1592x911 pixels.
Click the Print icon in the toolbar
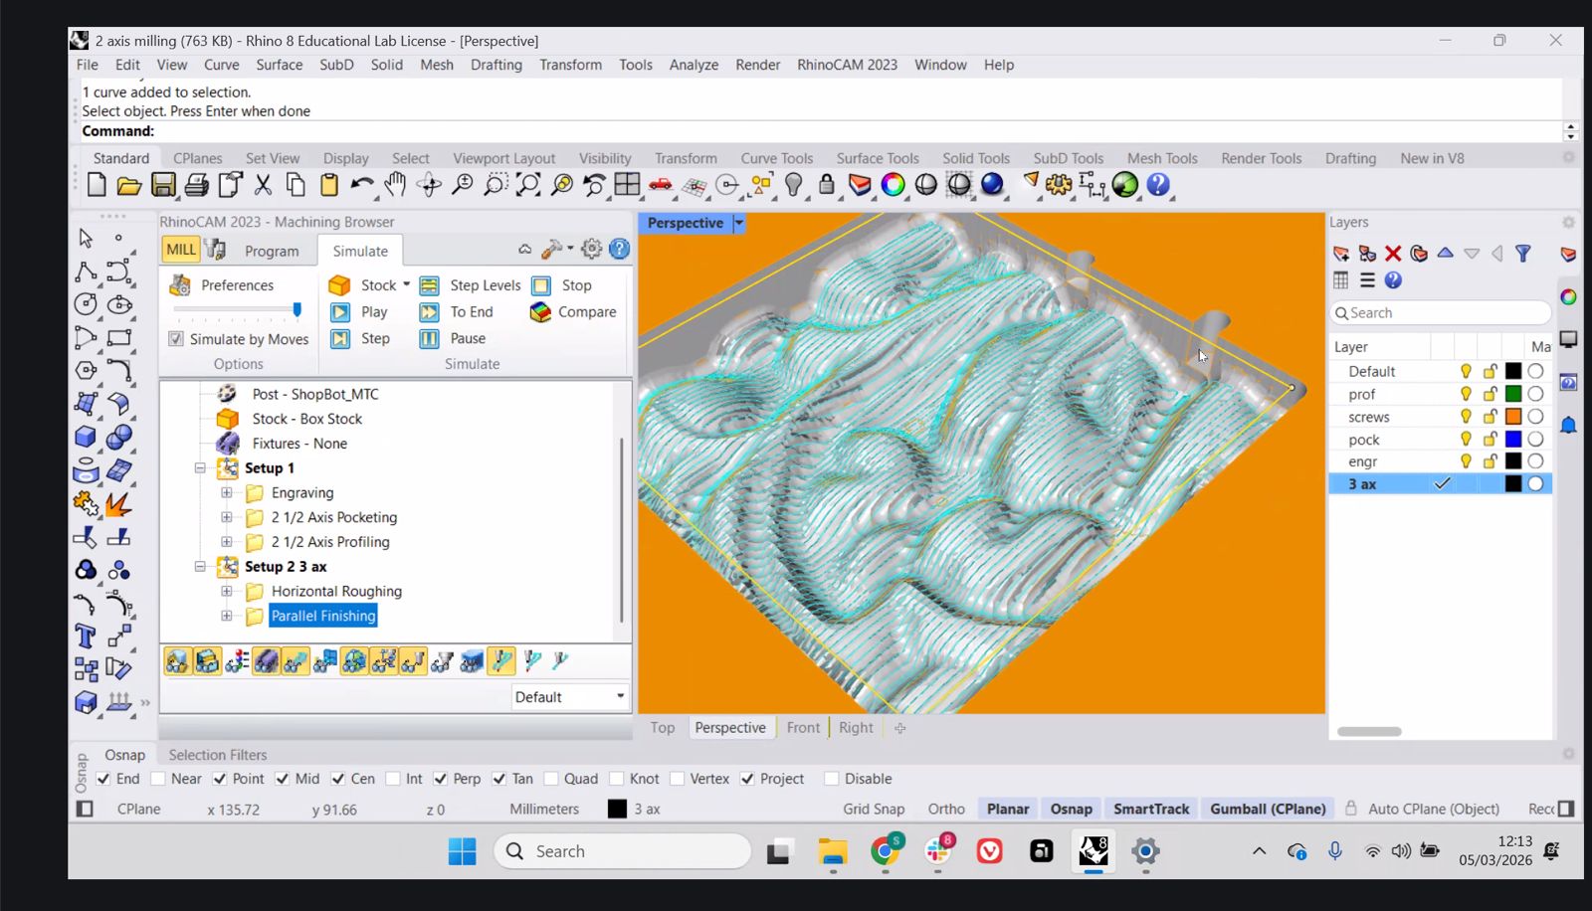point(197,185)
